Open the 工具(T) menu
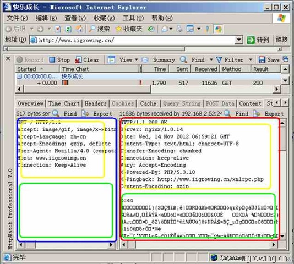Image resolution: width=294 pixels, height=264 pixels. click(x=133, y=18)
